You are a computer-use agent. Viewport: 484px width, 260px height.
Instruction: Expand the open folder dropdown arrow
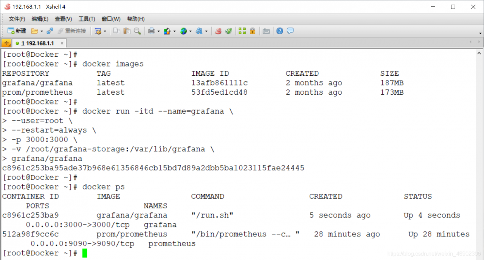[42, 31]
